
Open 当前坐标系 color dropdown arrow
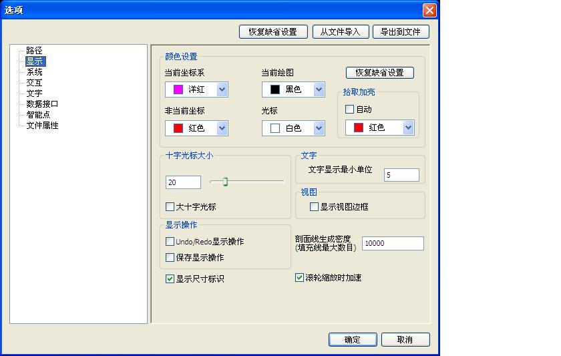tap(222, 90)
